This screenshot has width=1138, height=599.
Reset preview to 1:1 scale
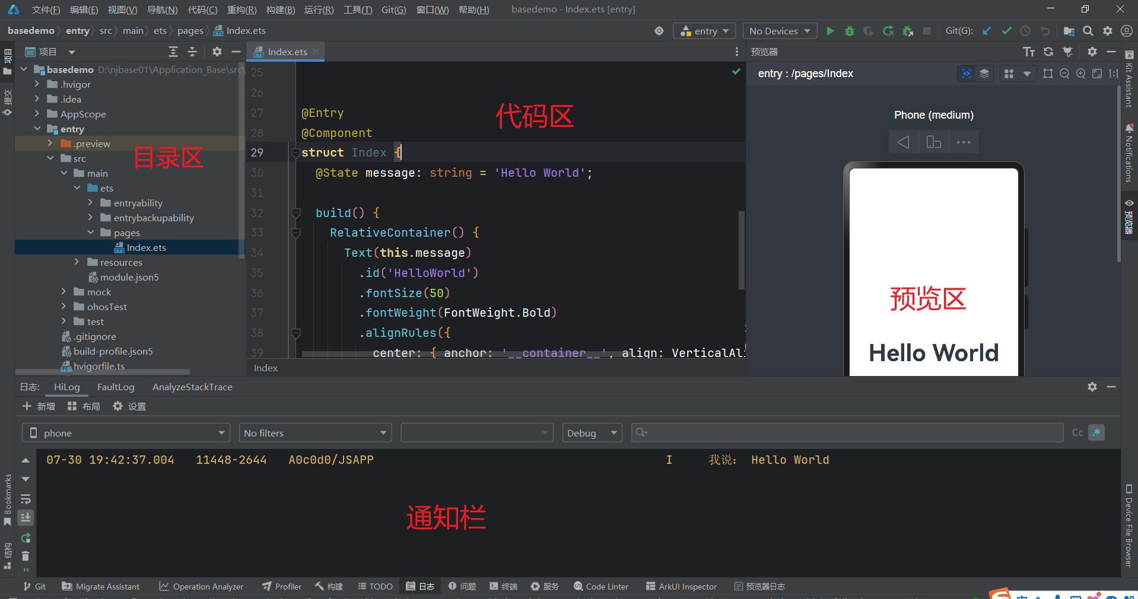1113,74
